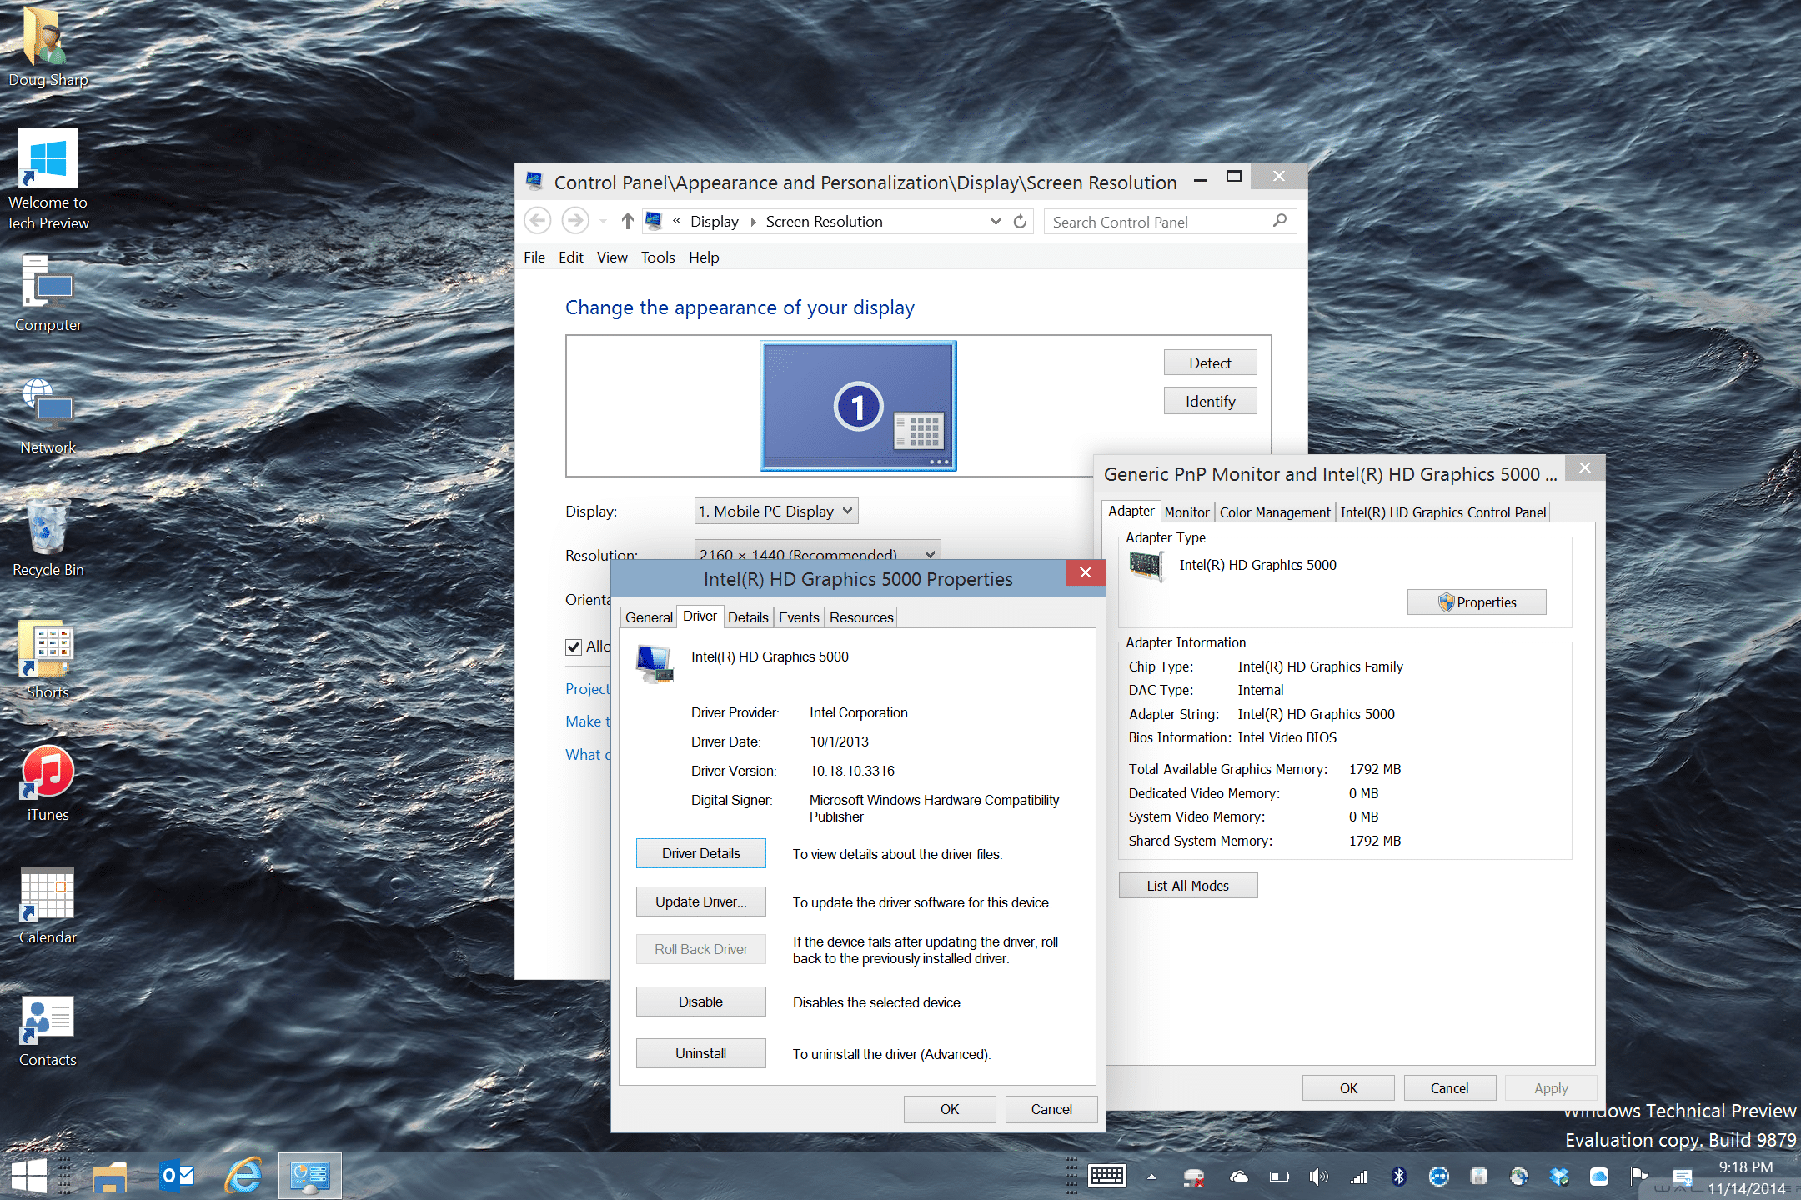Image resolution: width=1801 pixels, height=1200 pixels.
Task: Click the List All Modes button
Action: pyautogui.click(x=1187, y=886)
